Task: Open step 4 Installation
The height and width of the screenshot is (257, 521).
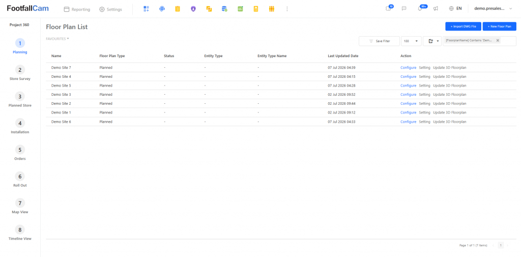Action: [20, 126]
